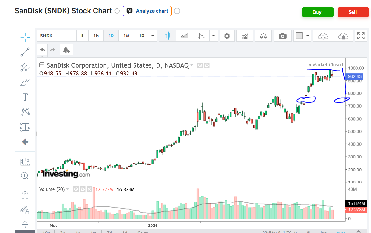This screenshot has height=233, width=371.
Task: Click the compare symbols scales icon
Action: 263,36
